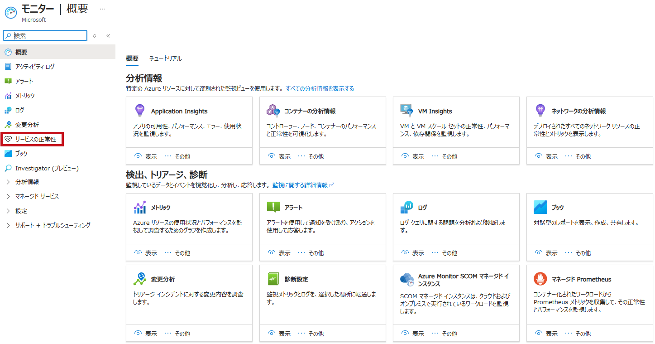Click 表示 on ログ card
The width and height of the screenshot is (655, 344).
pos(413,253)
